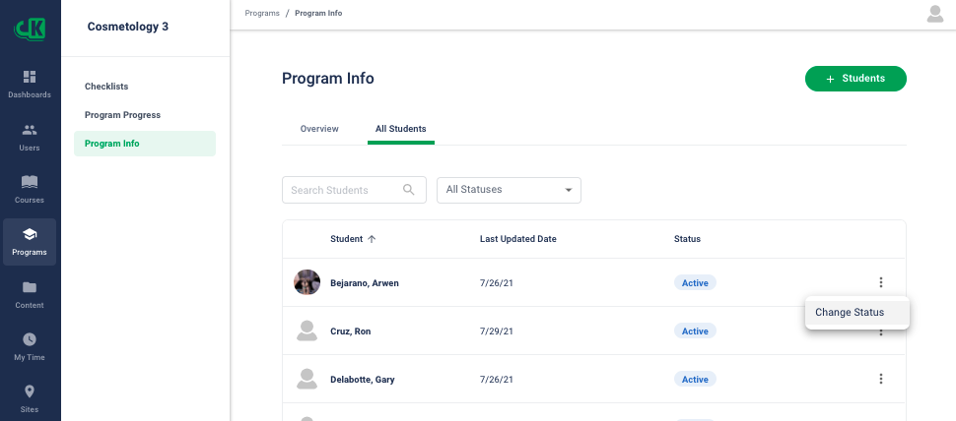The height and width of the screenshot is (421, 956).
Task: Click Arwen Bejarano's profile photo
Action: (x=307, y=282)
